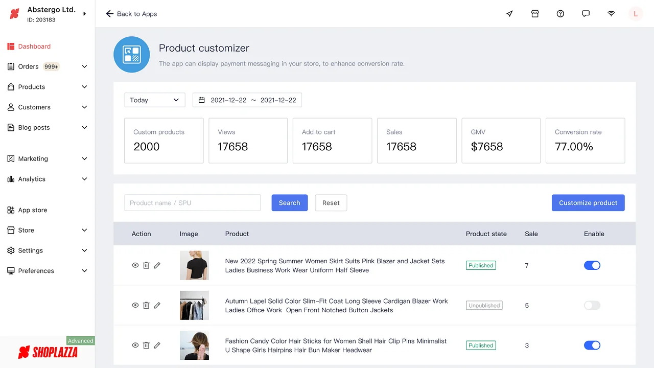Viewport: 654px width, 368px height.
Task: Click the Customize product button
Action: coord(588,203)
